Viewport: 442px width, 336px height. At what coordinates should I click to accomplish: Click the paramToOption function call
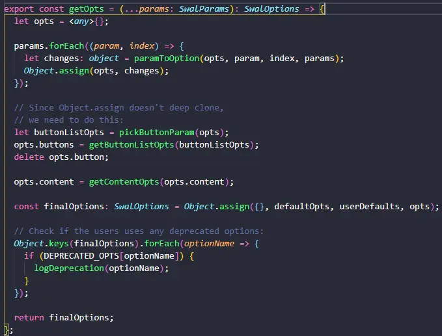click(x=167, y=58)
